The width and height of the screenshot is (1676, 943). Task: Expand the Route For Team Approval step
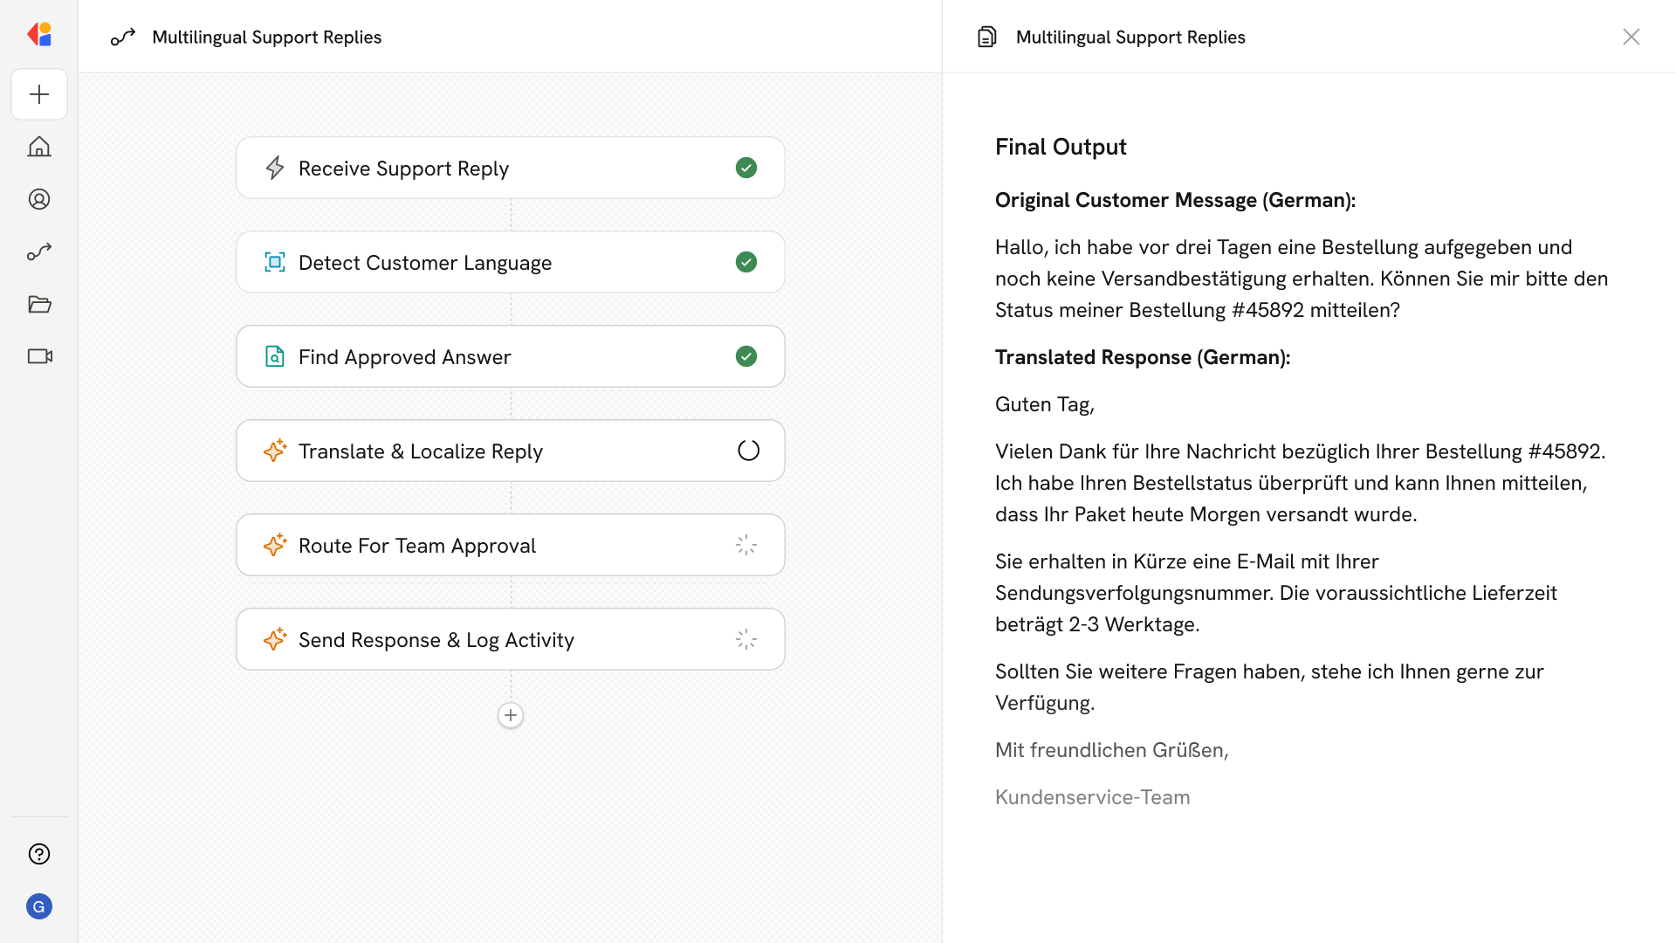pos(510,545)
